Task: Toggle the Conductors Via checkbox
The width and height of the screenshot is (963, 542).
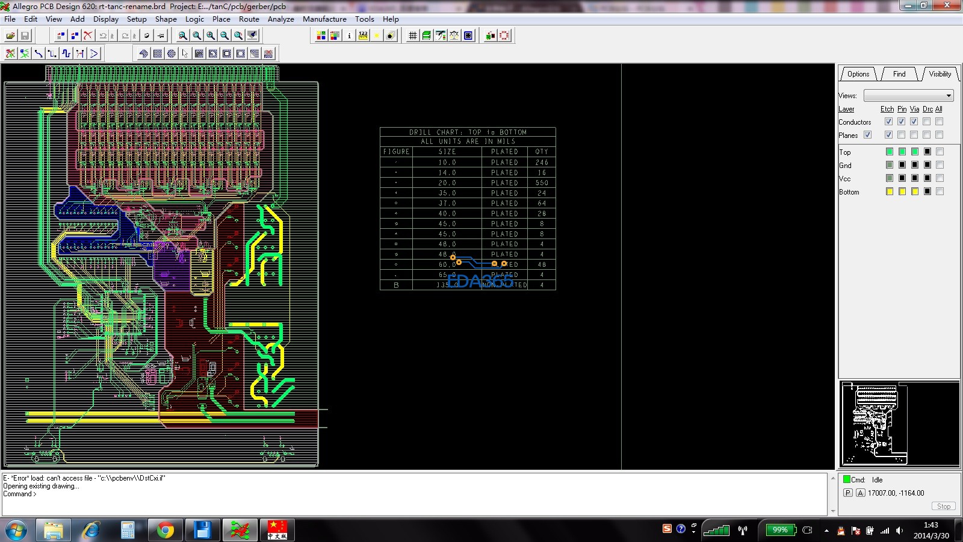Action: 914,122
